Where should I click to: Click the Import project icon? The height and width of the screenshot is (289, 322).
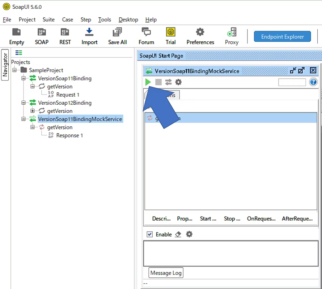point(89,36)
